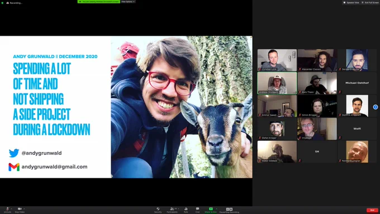Select Michael Oehlhof's participant tile

[357, 83]
